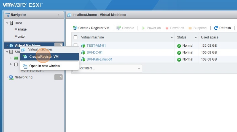
Task: Click the Networking globe icon
Action: (11, 77)
